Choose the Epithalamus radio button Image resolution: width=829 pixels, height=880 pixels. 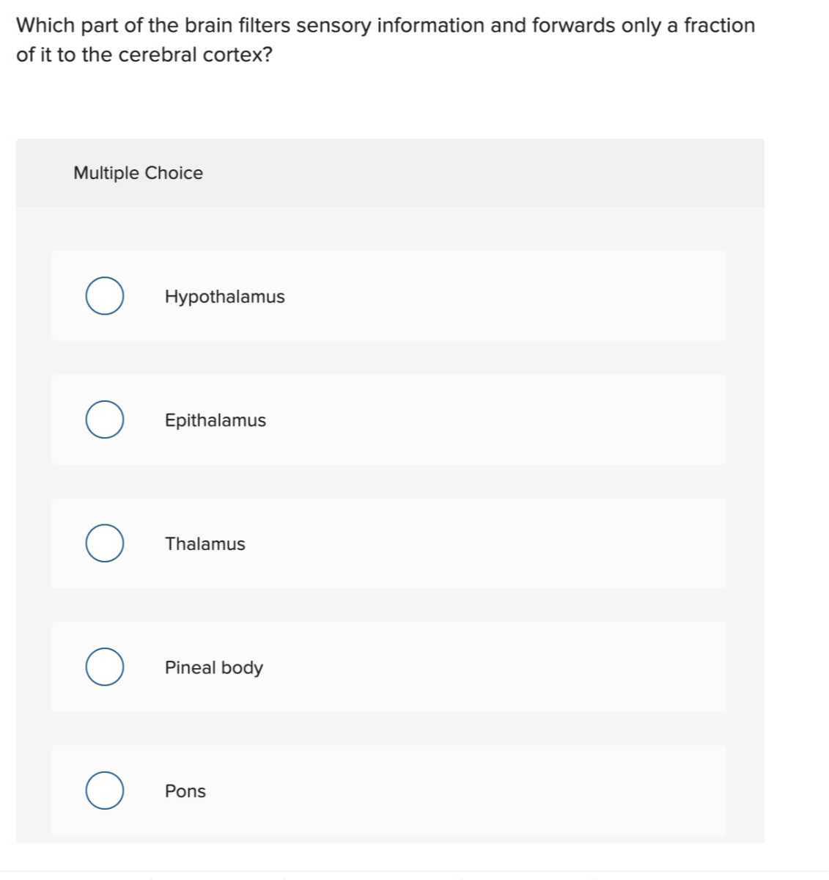click(x=104, y=420)
